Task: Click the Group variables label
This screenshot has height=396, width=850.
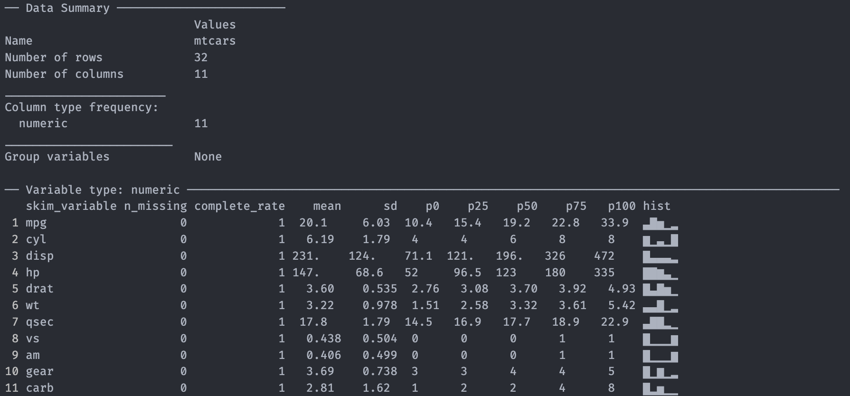Action: (57, 157)
